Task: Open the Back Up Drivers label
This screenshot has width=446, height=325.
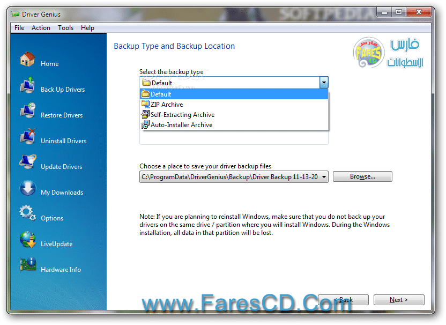Action: [x=63, y=90]
